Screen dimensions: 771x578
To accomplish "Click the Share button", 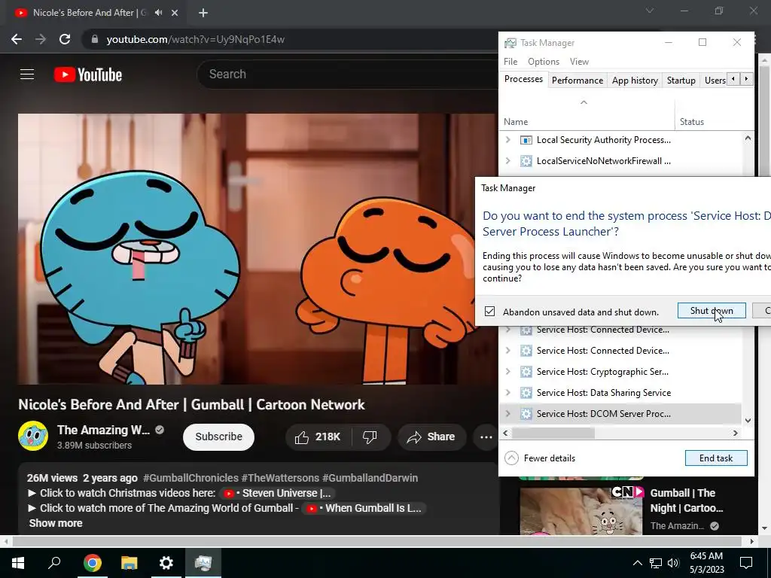I will (431, 437).
